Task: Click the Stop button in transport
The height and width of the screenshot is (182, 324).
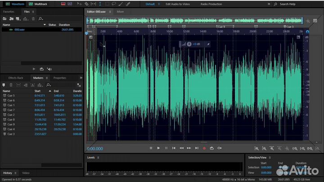Action: coord(151,148)
